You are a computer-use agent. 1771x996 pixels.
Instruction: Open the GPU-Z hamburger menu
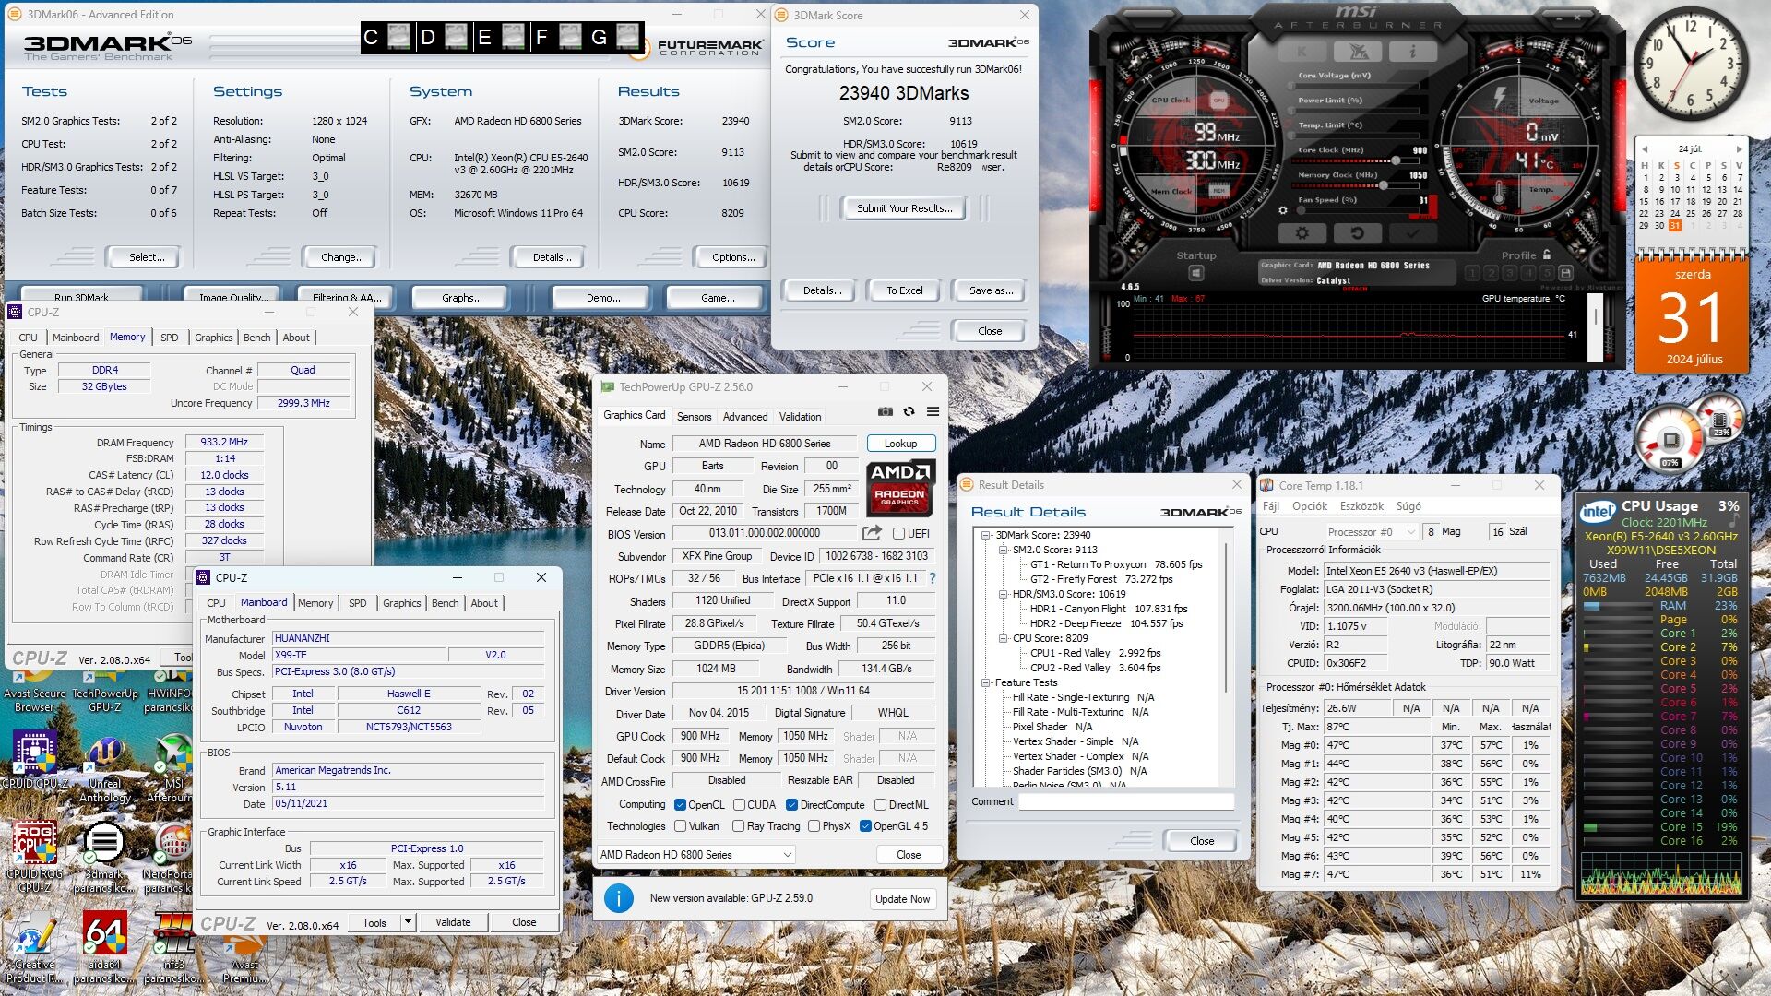coord(933,411)
